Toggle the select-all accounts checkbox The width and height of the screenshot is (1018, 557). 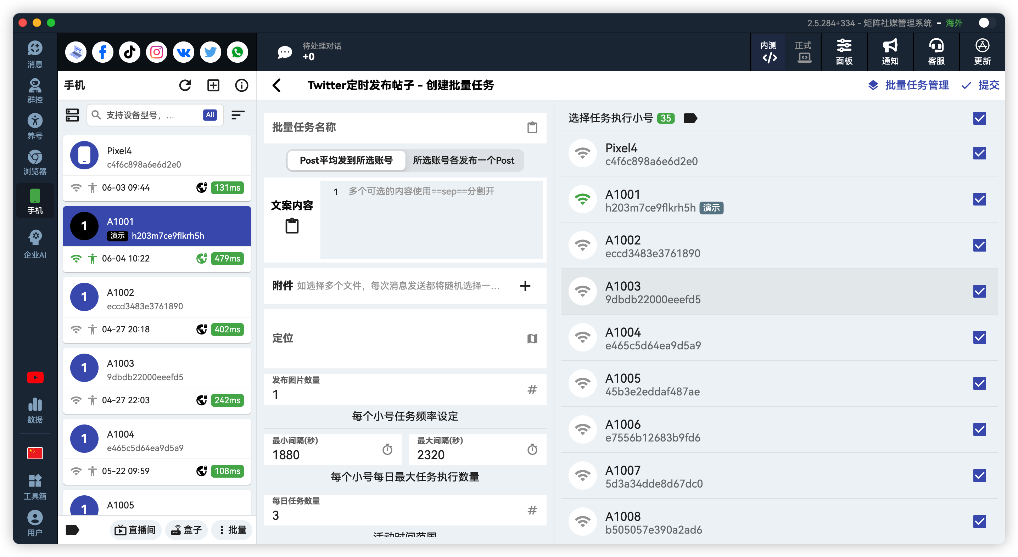click(979, 118)
